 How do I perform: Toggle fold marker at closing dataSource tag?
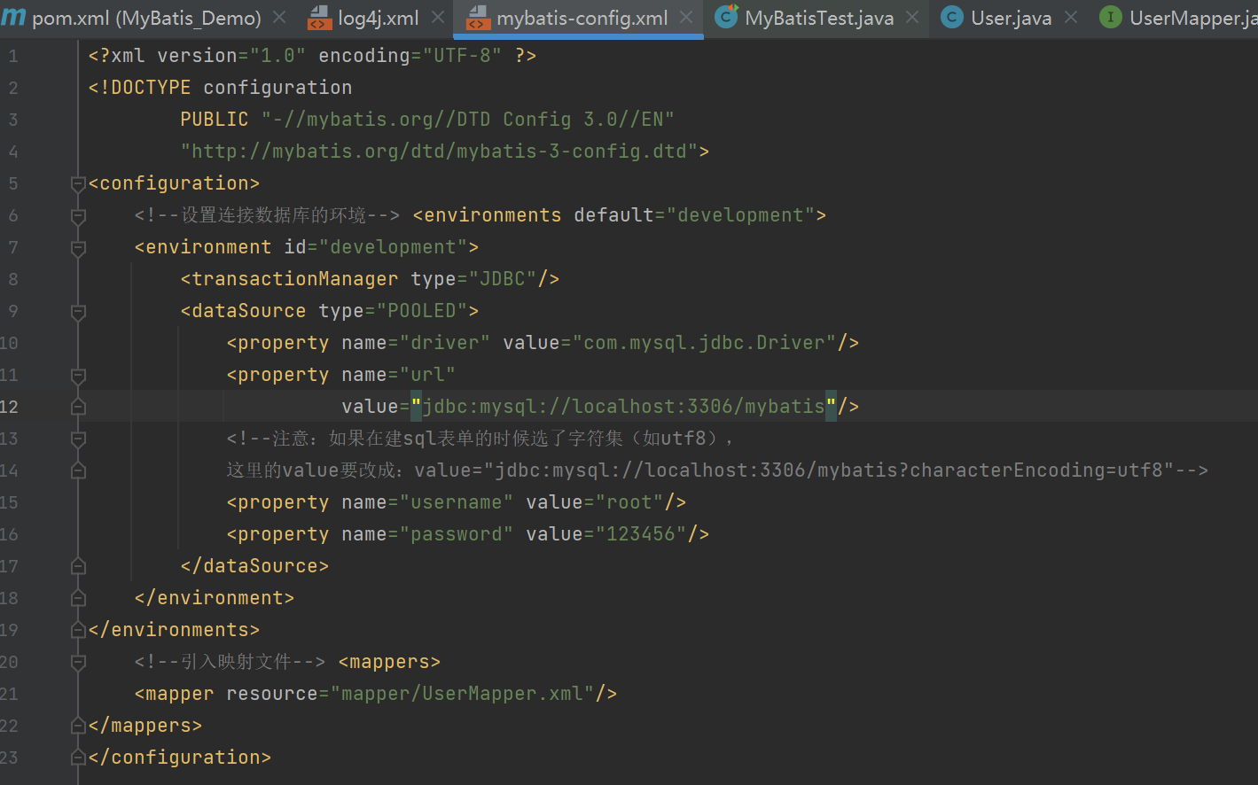(78, 566)
